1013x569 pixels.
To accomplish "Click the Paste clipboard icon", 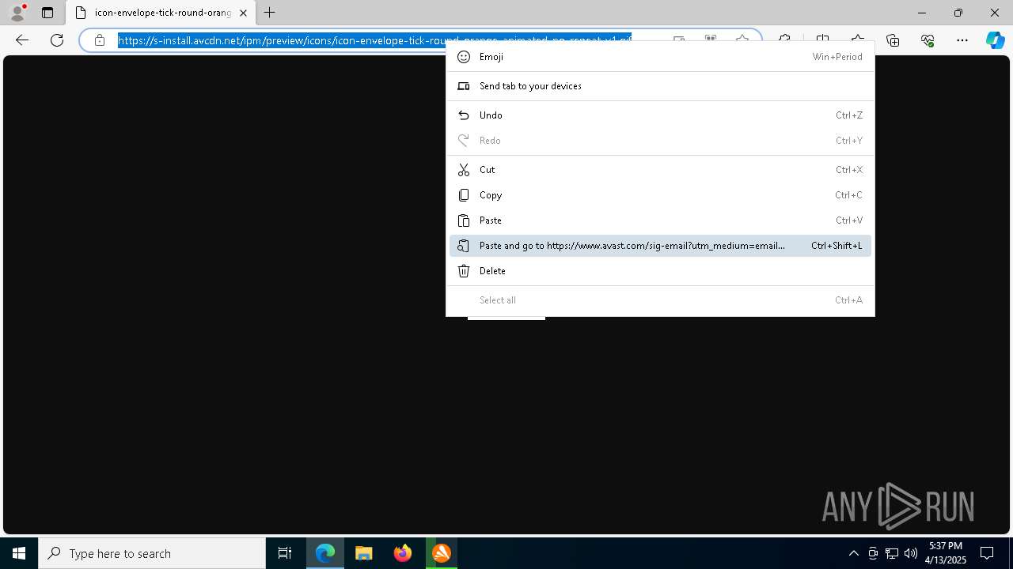I will [x=464, y=220].
